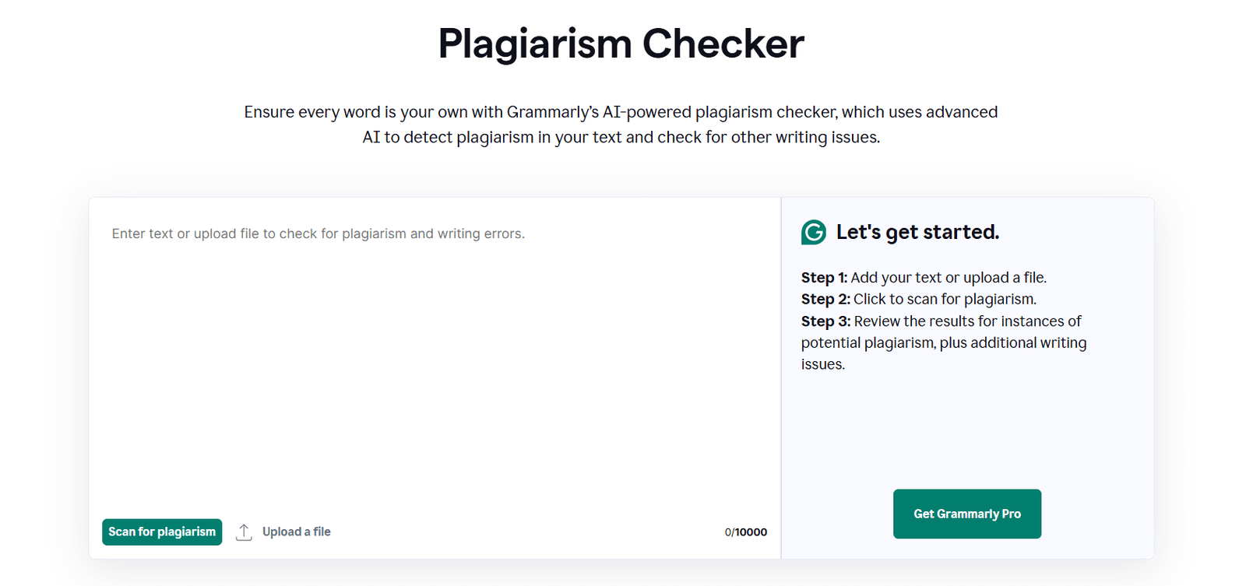1246x586 pixels.
Task: Click the Plagiarism Checker heading
Action: [x=621, y=44]
